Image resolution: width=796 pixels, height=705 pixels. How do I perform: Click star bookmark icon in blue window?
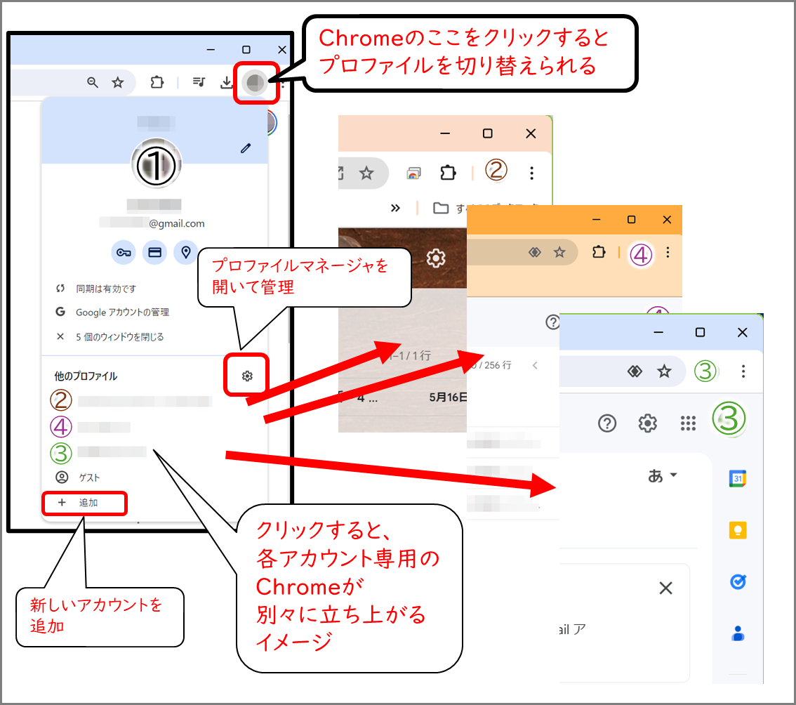pos(664,371)
